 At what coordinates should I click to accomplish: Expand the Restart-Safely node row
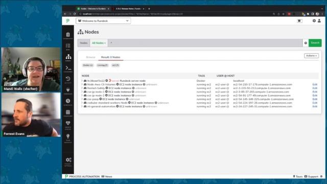click(x=82, y=88)
